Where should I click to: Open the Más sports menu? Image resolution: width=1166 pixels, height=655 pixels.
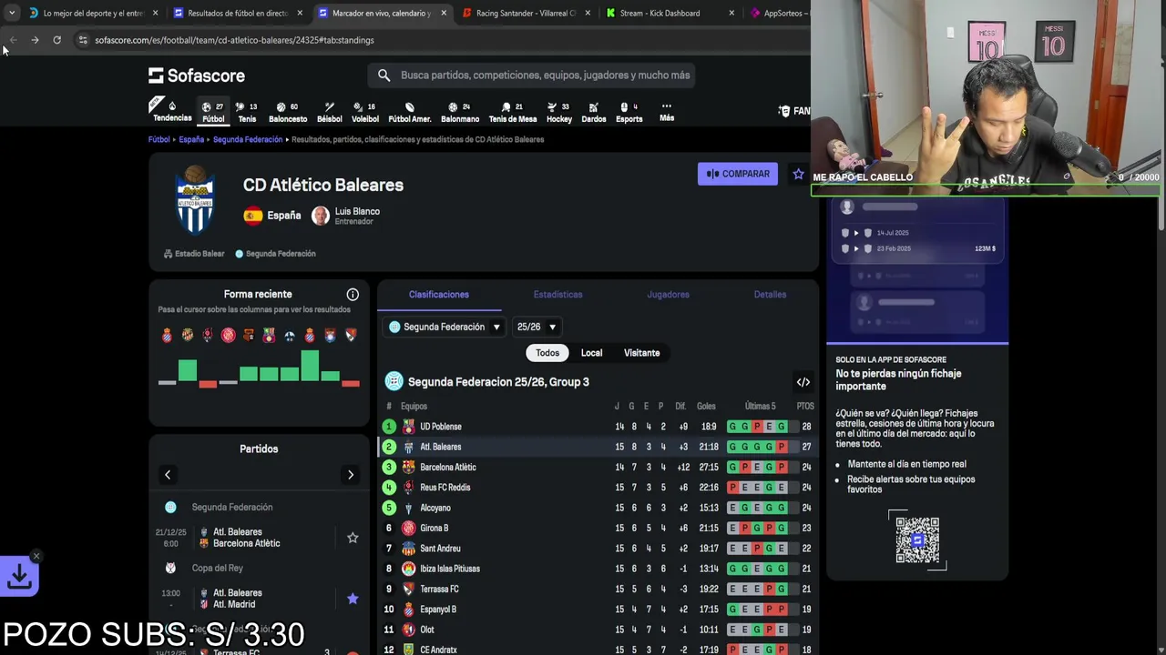(667, 112)
